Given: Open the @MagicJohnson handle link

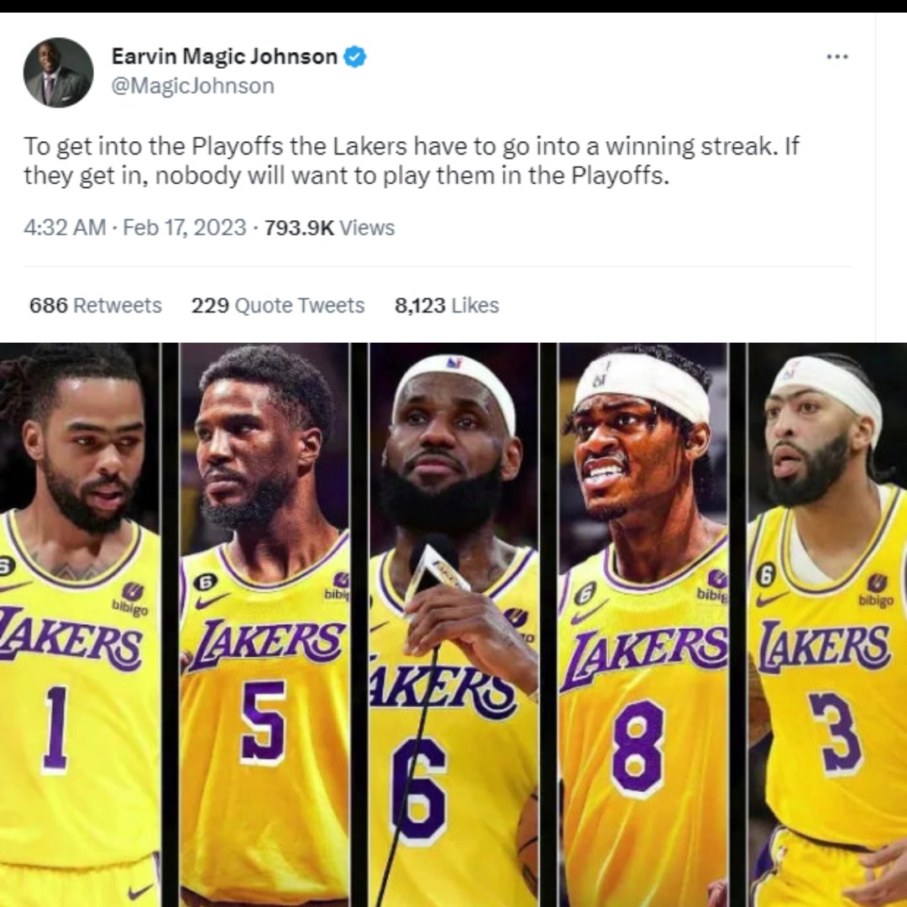Looking at the screenshot, I should point(192,87).
